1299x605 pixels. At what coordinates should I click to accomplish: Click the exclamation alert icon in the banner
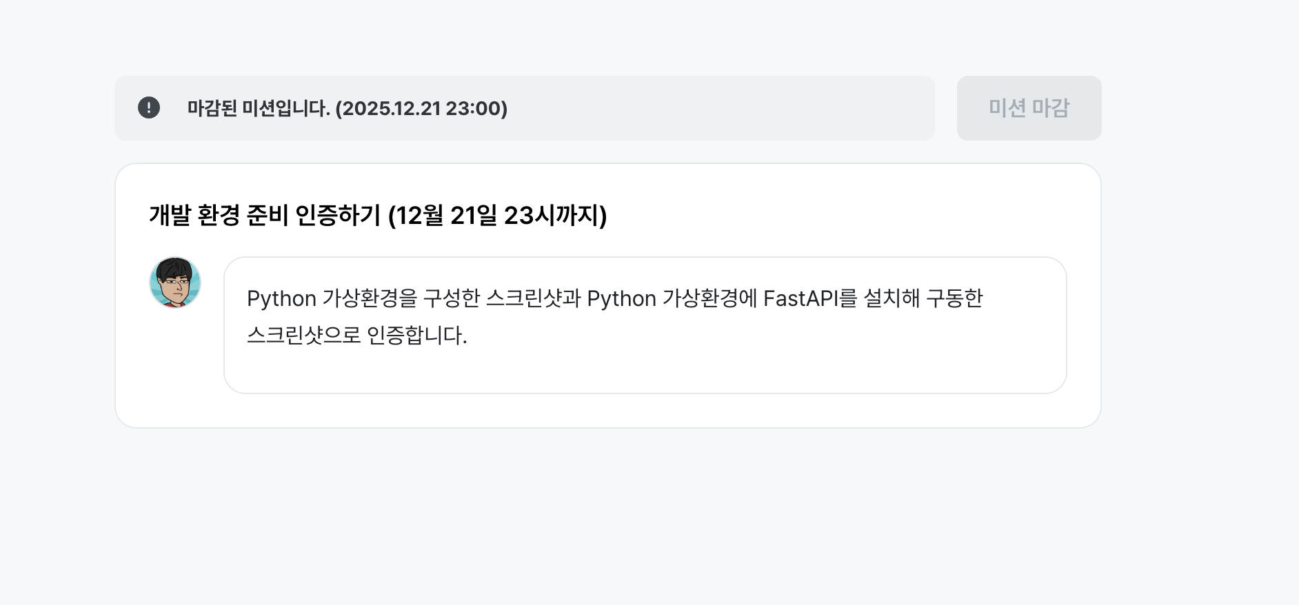pyautogui.click(x=149, y=107)
